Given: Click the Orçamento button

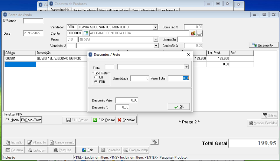Looking at the screenshot, I should click(x=264, y=45).
